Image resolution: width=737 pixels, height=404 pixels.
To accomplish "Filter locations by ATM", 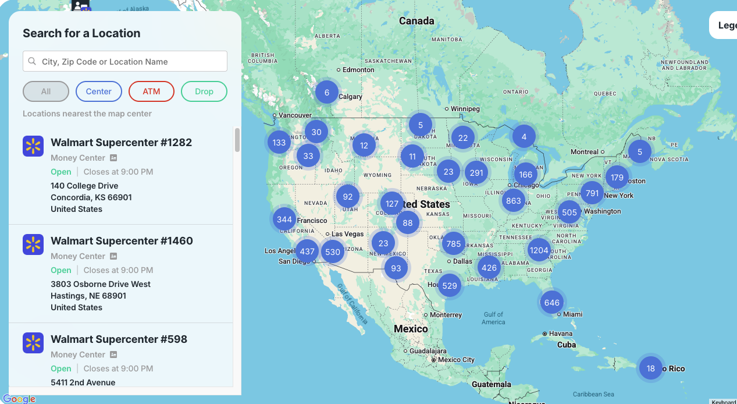I will [151, 91].
